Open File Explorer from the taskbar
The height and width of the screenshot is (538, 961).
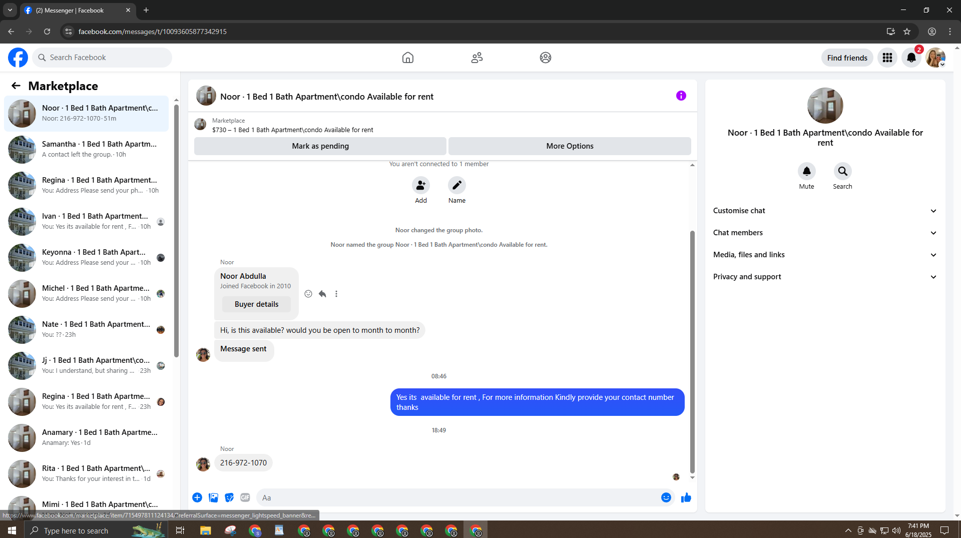click(x=206, y=530)
